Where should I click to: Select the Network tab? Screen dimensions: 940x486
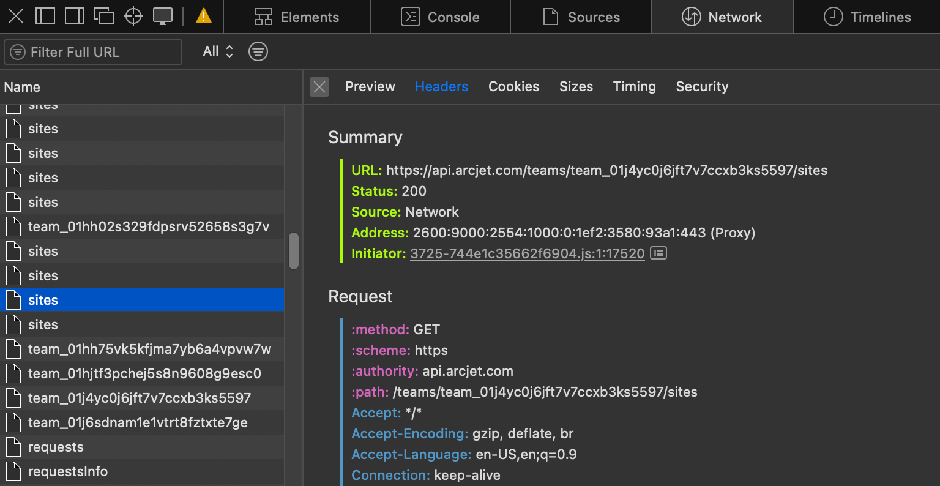[x=722, y=17]
